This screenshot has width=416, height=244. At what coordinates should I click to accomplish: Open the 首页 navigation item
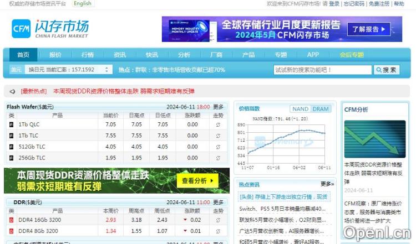23,55
